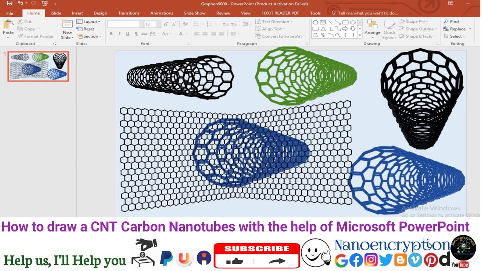The image size is (482, 271).
Task: Expand the shapes gallery More arrow
Action: (x=360, y=35)
